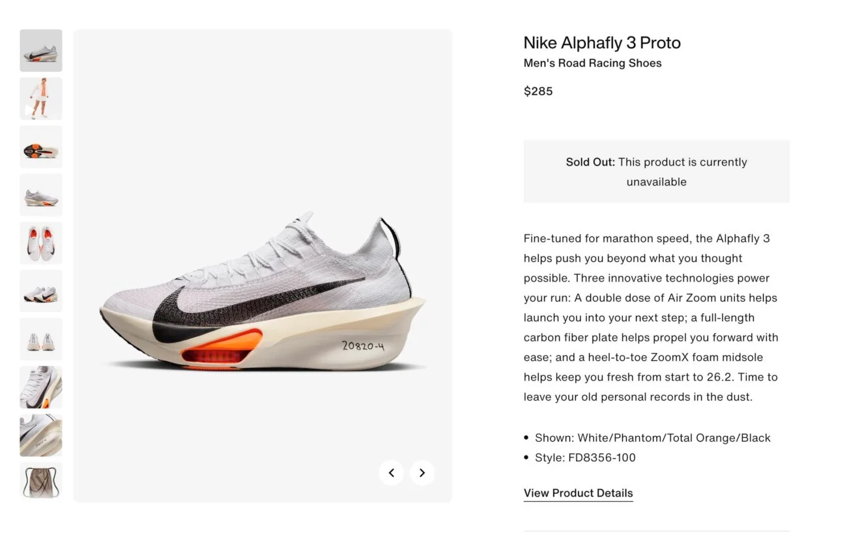Open the View Product Details link

[578, 493]
